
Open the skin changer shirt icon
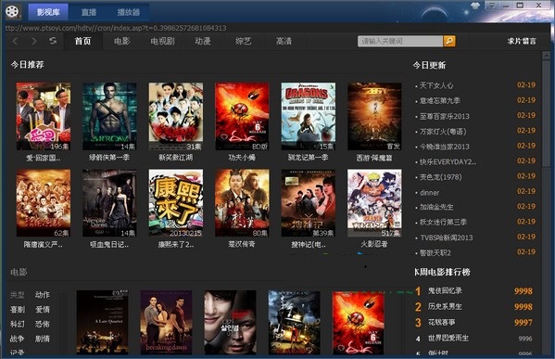475,6
